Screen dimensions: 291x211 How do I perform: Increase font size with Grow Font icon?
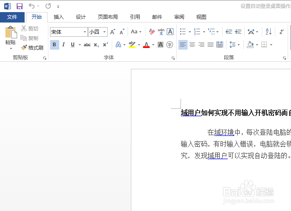(x=113, y=32)
